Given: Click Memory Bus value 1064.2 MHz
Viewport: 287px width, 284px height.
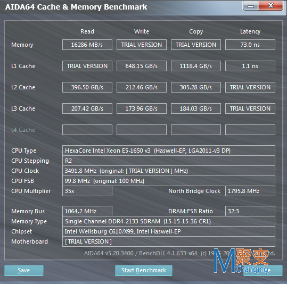Looking at the screenshot, I should (x=87, y=211).
